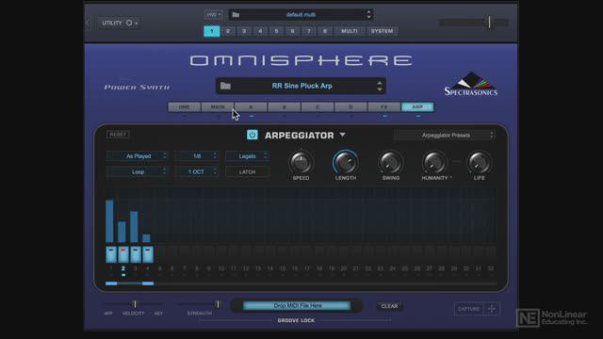
Task: Open the FX tab
Action: tap(384, 106)
